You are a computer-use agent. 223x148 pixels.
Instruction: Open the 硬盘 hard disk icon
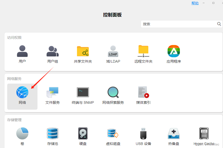tap(83, 133)
